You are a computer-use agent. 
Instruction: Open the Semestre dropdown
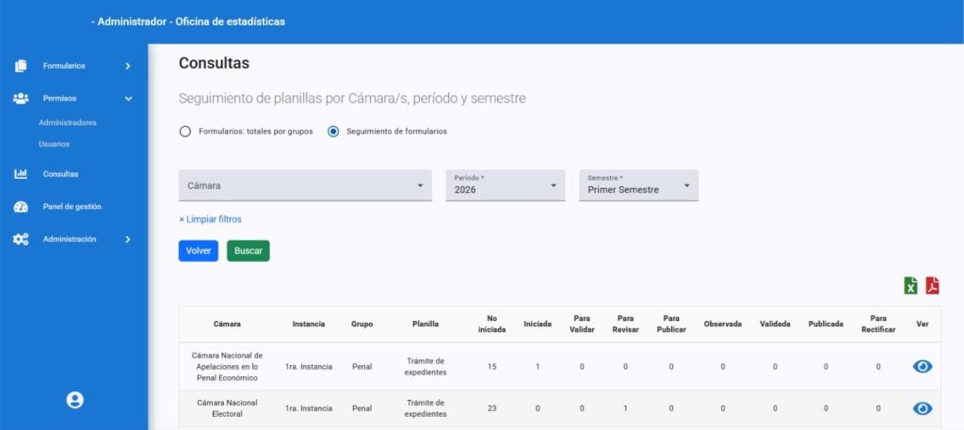(639, 185)
